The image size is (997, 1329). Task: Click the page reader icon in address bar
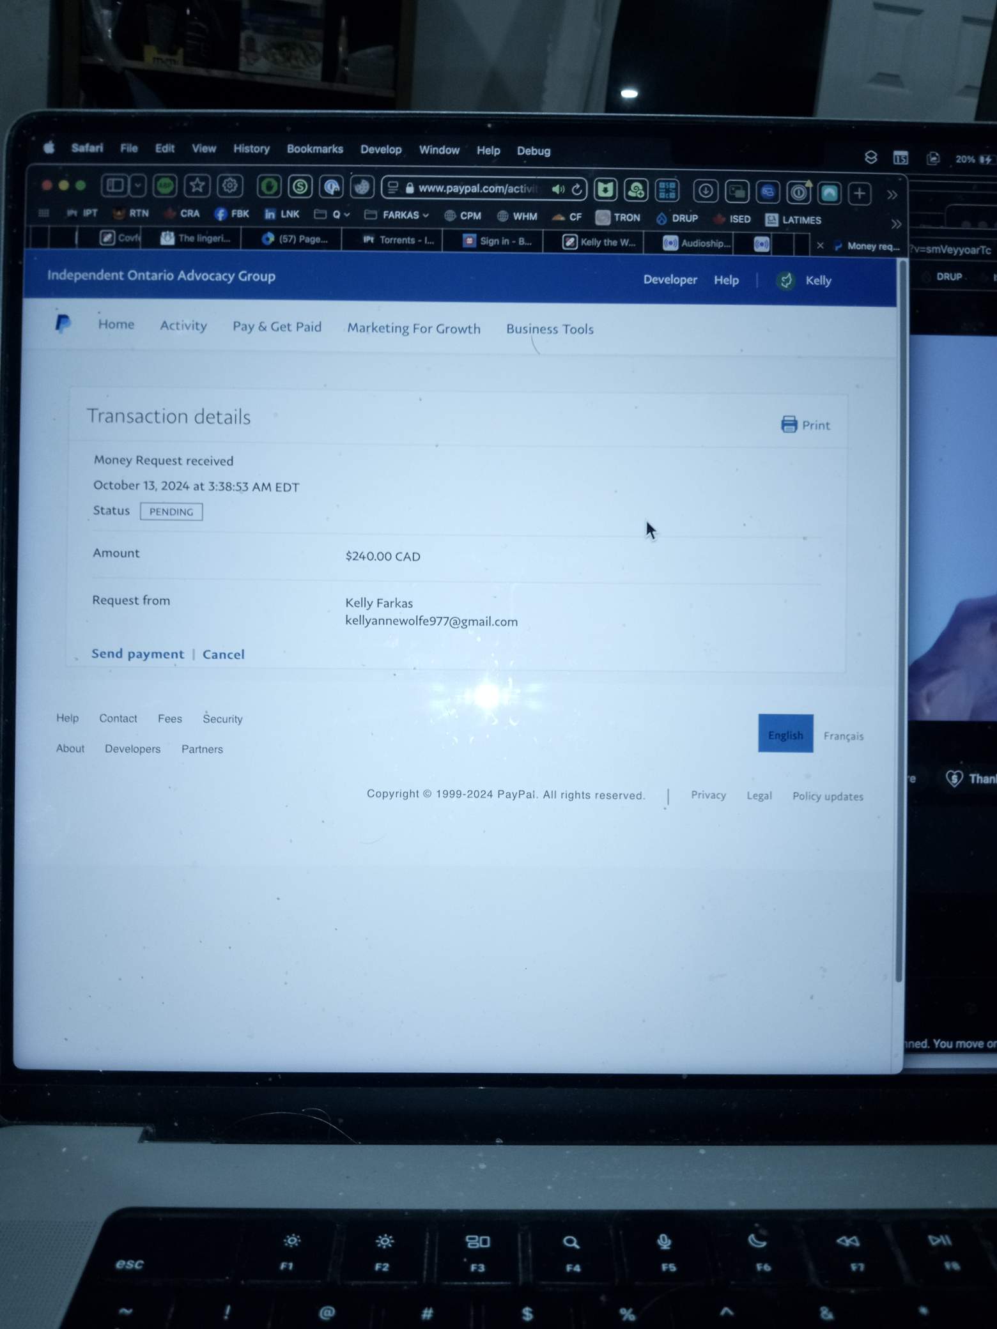(393, 187)
